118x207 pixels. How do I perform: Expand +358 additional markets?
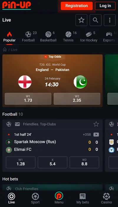click(87, 135)
